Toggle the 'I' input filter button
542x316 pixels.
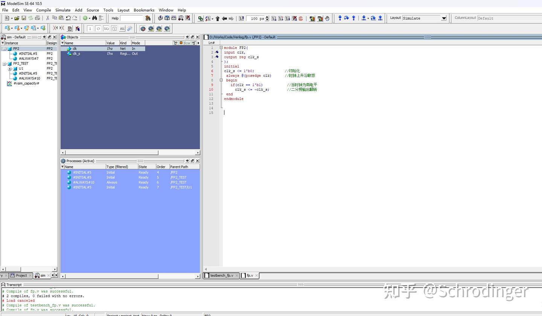pos(90,29)
